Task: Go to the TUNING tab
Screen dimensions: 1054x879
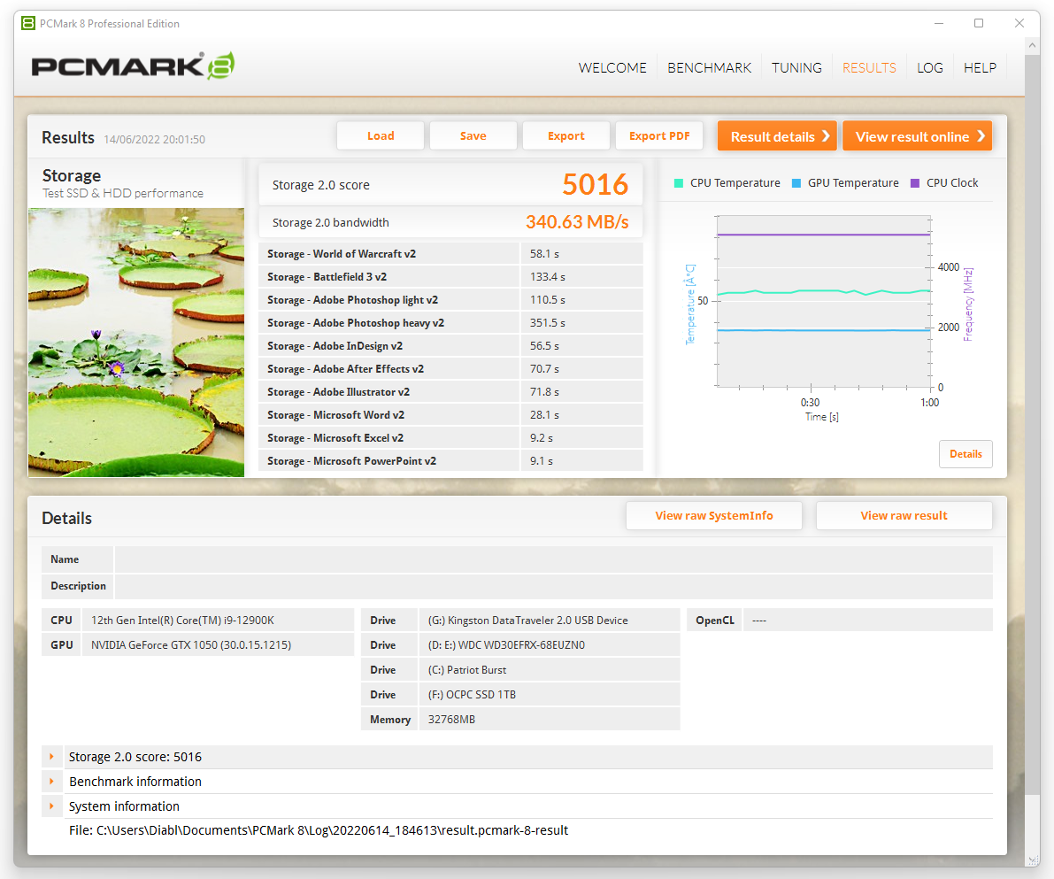Action: (796, 68)
